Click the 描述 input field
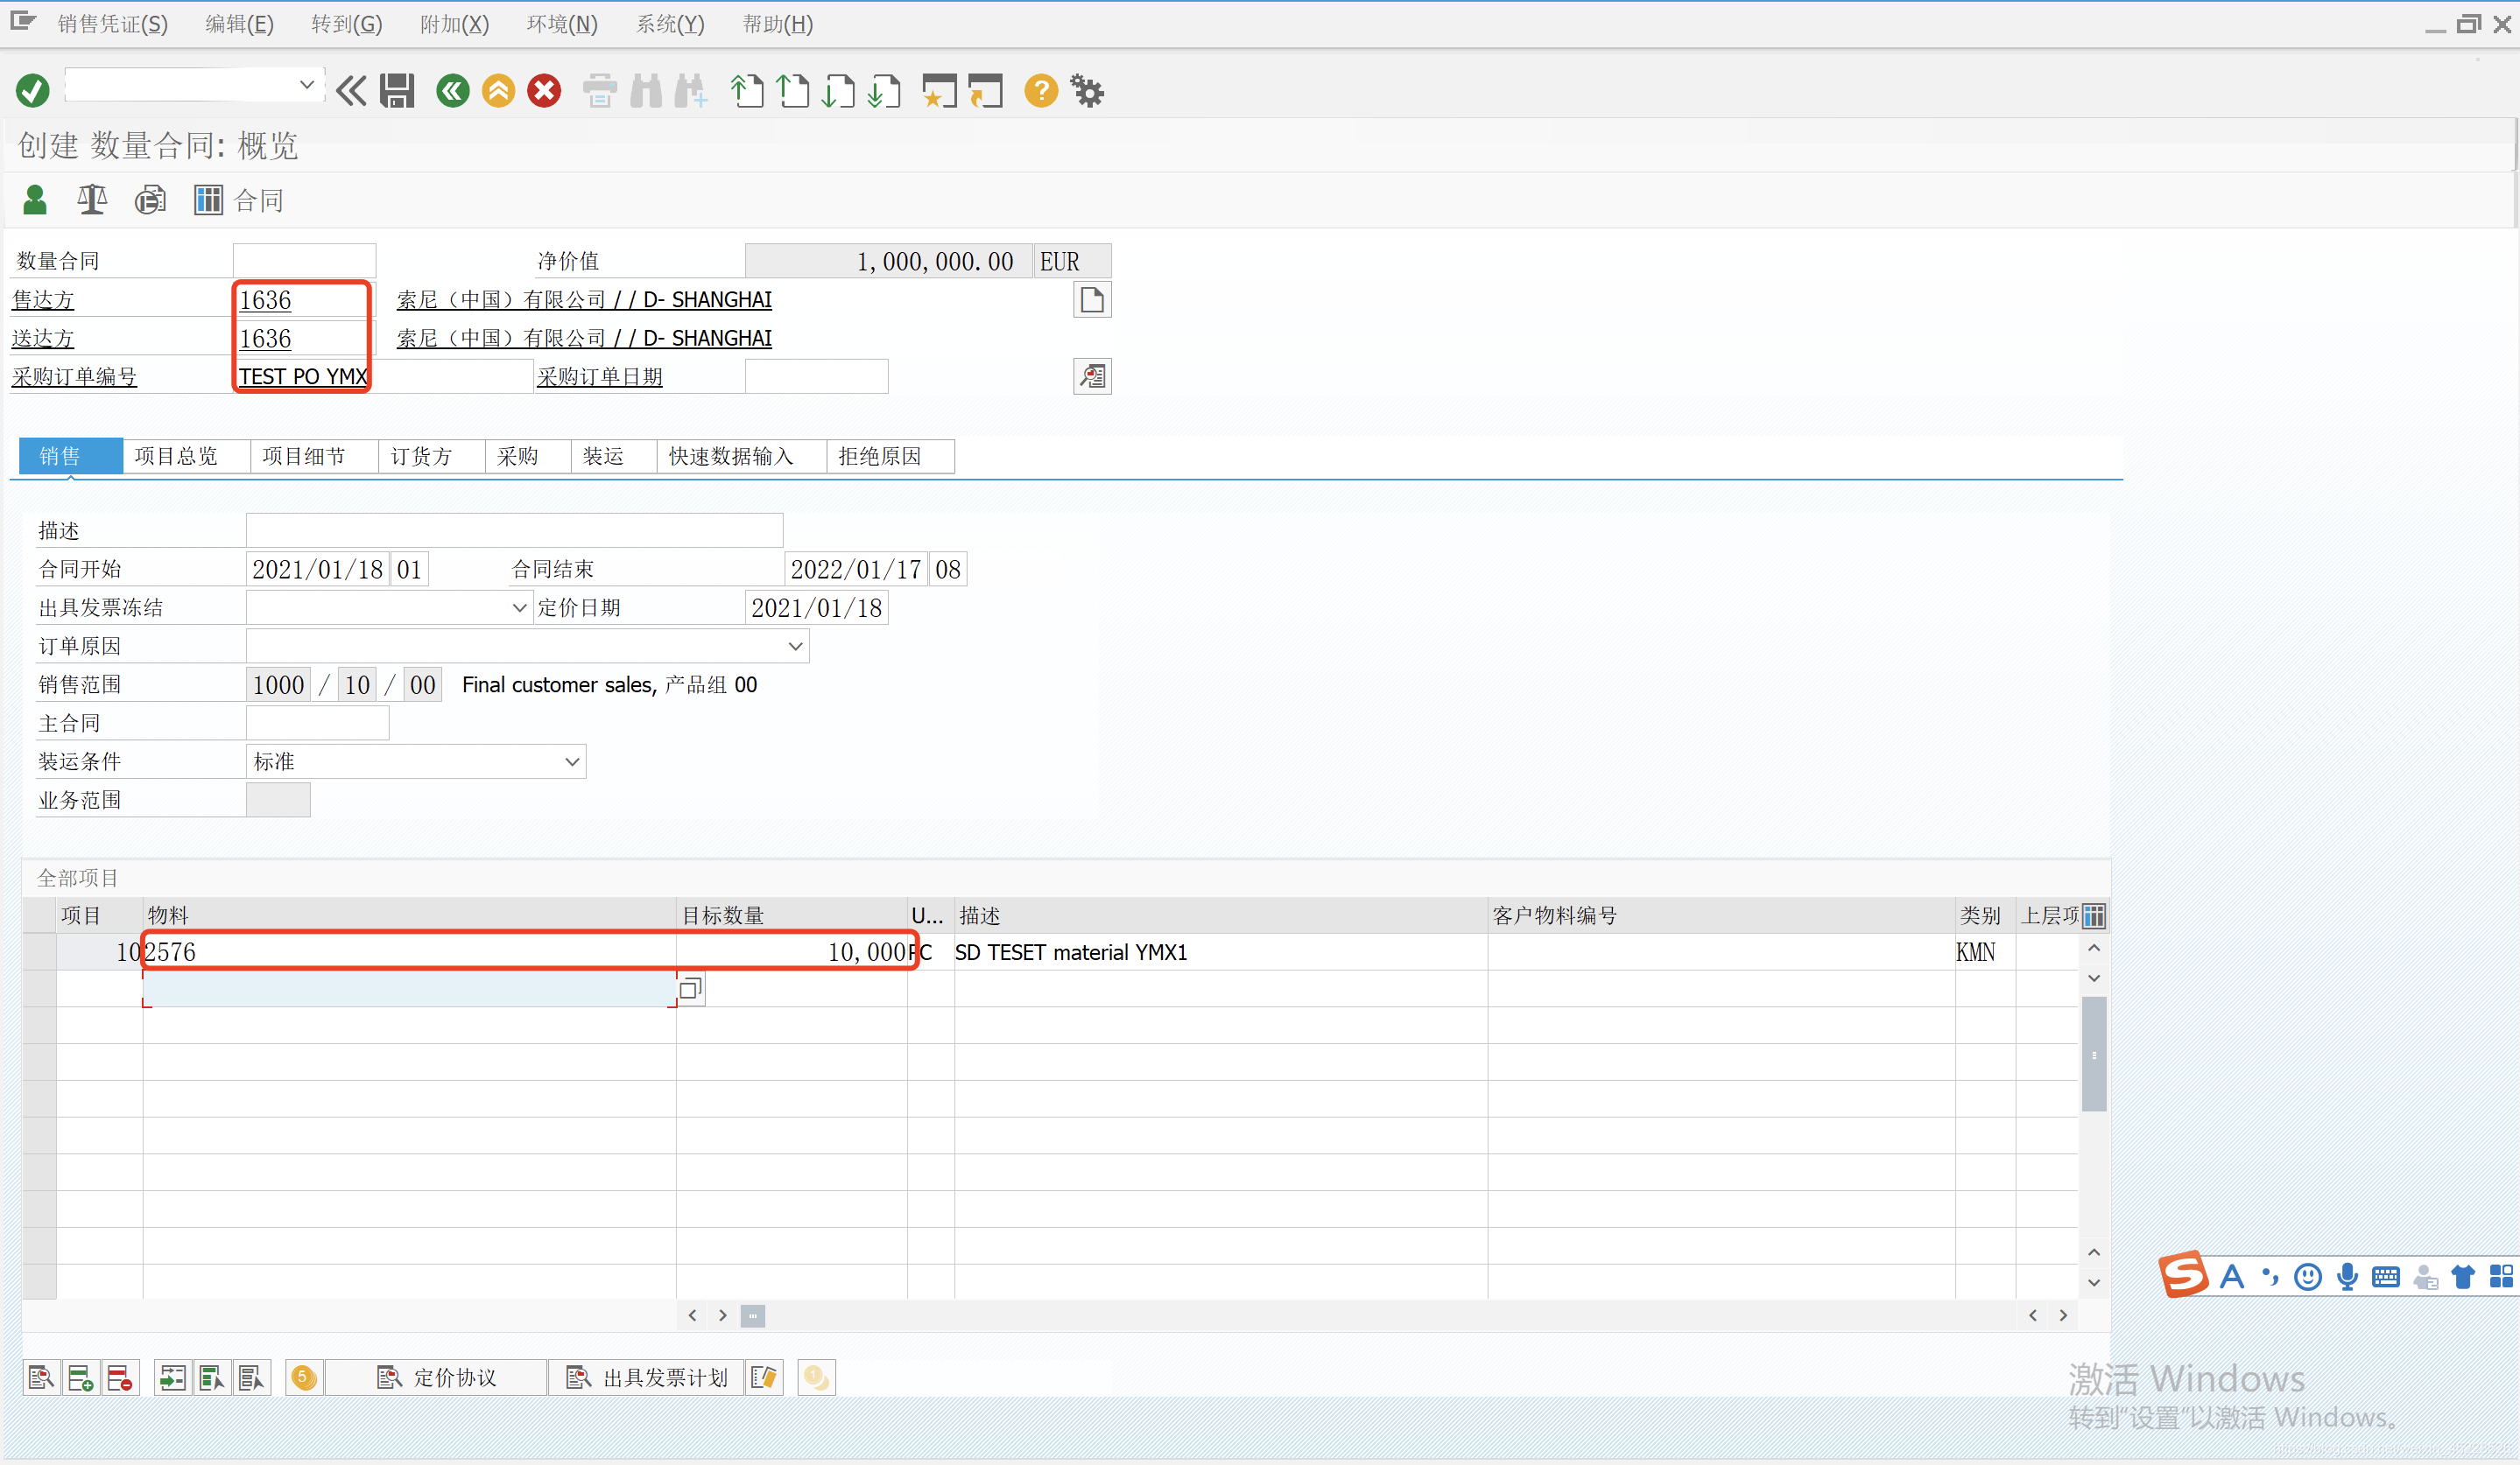 point(514,530)
